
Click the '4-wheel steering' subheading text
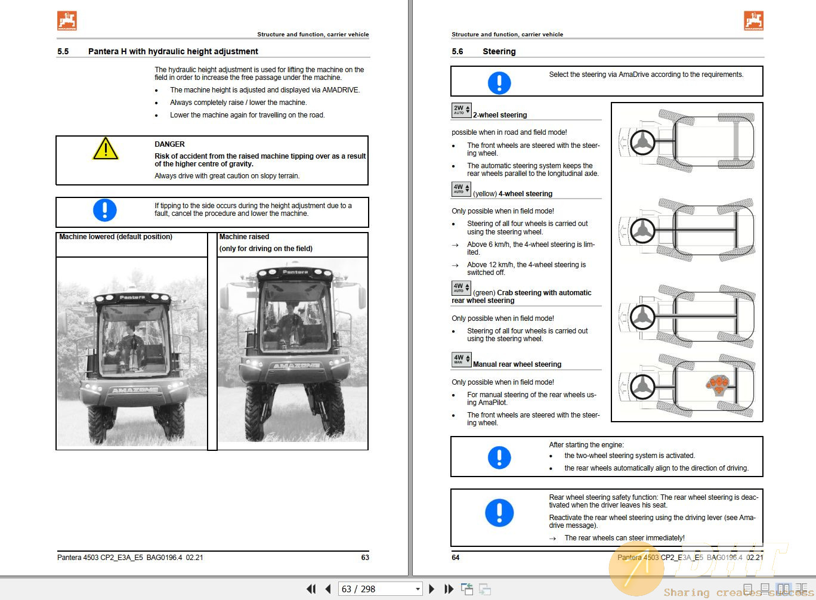point(526,193)
